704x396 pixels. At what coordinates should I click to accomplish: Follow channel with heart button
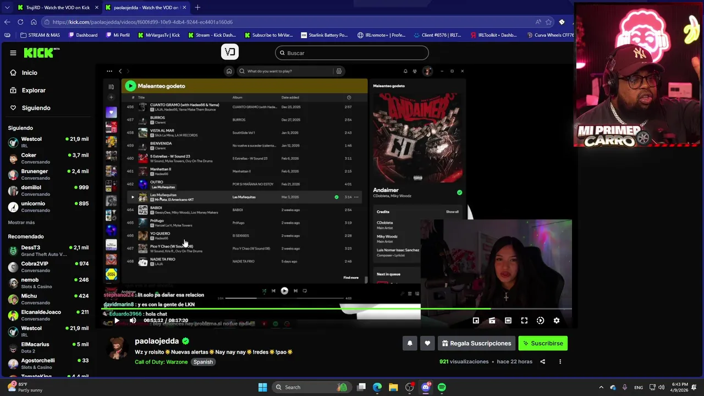(x=427, y=343)
